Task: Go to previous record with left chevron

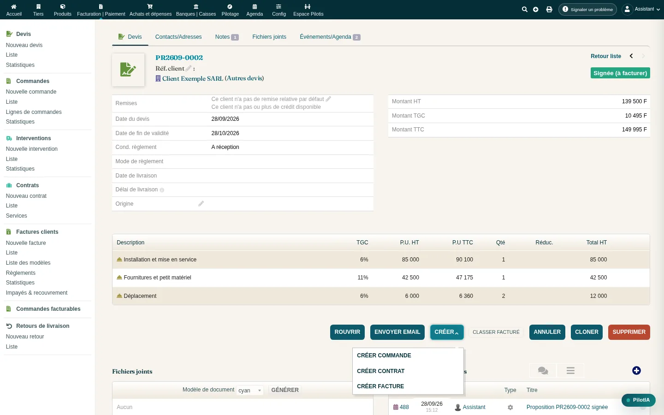Action: point(631,56)
